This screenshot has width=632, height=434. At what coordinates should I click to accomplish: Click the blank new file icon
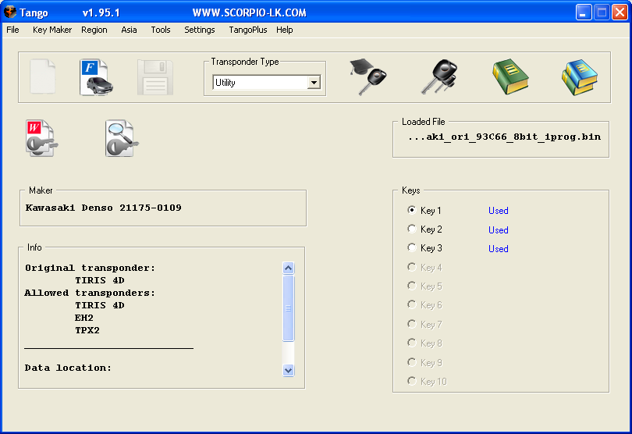pyautogui.click(x=43, y=76)
